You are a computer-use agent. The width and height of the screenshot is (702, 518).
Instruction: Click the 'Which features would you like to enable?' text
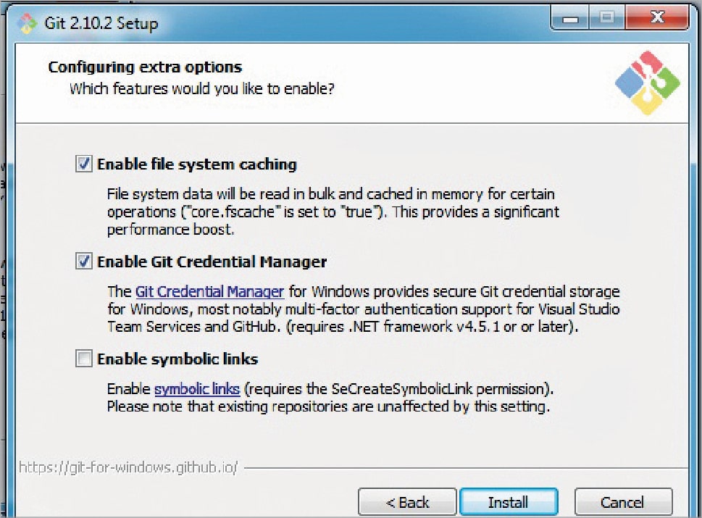(x=201, y=89)
